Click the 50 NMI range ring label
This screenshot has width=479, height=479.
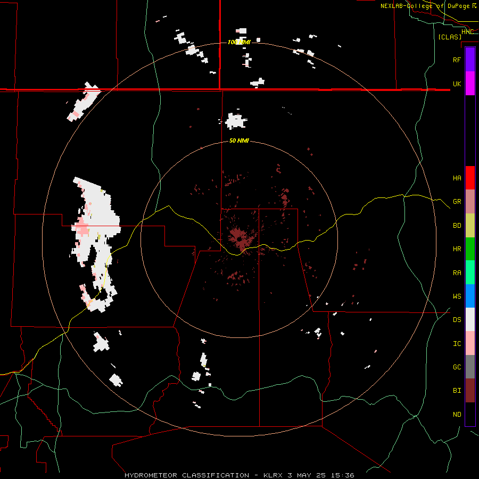click(239, 141)
